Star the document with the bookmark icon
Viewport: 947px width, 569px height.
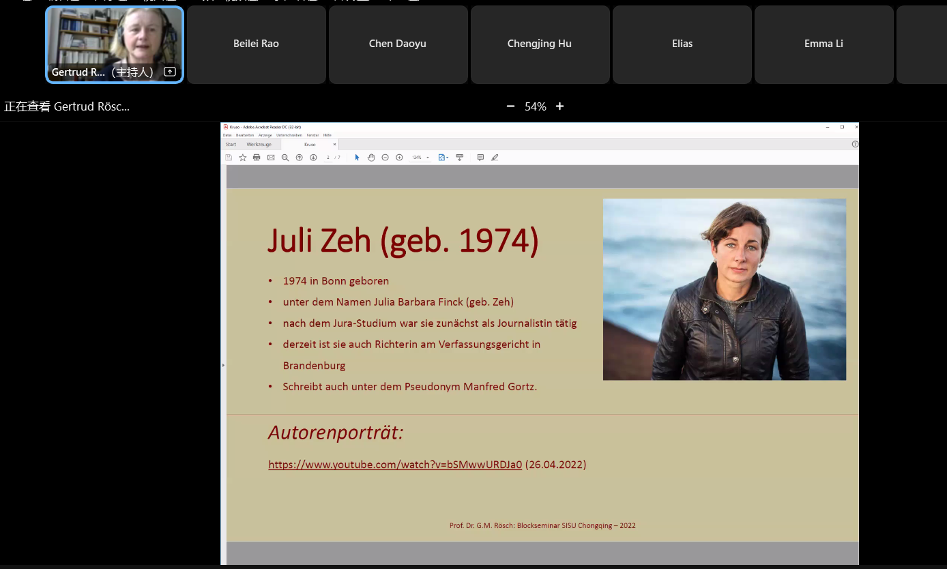tap(242, 158)
